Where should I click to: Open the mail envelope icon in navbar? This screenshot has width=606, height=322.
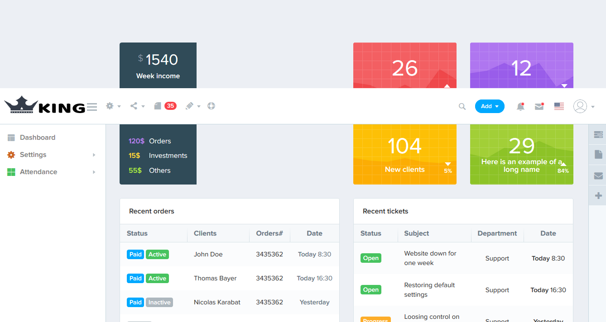[x=539, y=107]
